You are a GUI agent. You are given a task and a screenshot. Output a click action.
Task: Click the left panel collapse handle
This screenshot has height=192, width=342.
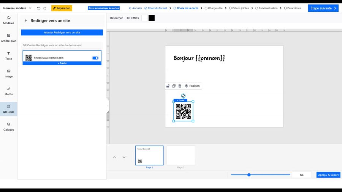108,106
